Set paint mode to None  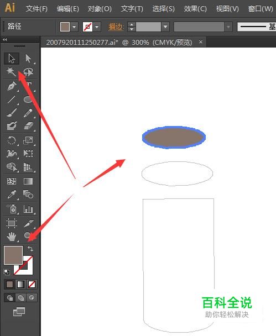(32, 285)
